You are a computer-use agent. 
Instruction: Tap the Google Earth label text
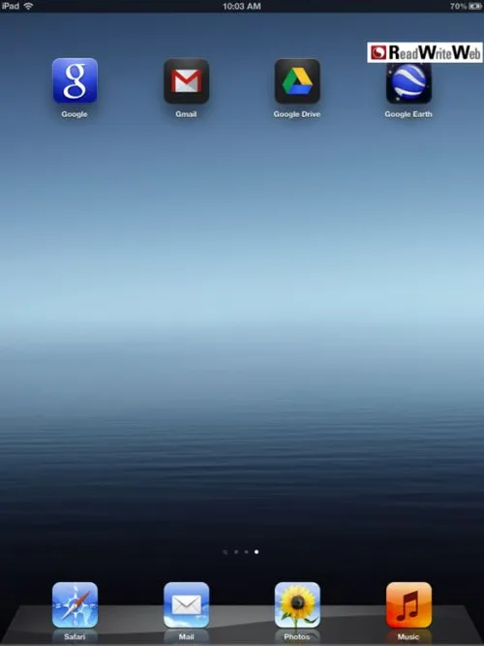pos(408,114)
